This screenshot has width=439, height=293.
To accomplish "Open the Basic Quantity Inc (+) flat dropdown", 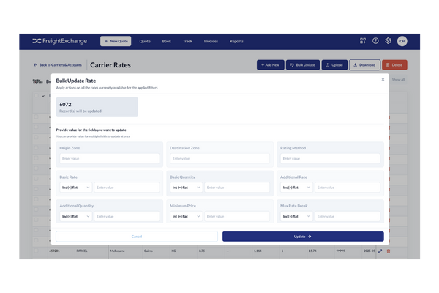I will point(186,188).
